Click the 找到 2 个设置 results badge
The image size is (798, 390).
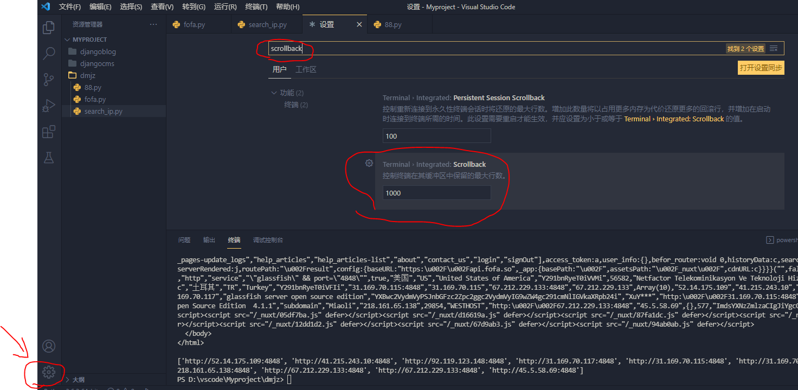[746, 49]
